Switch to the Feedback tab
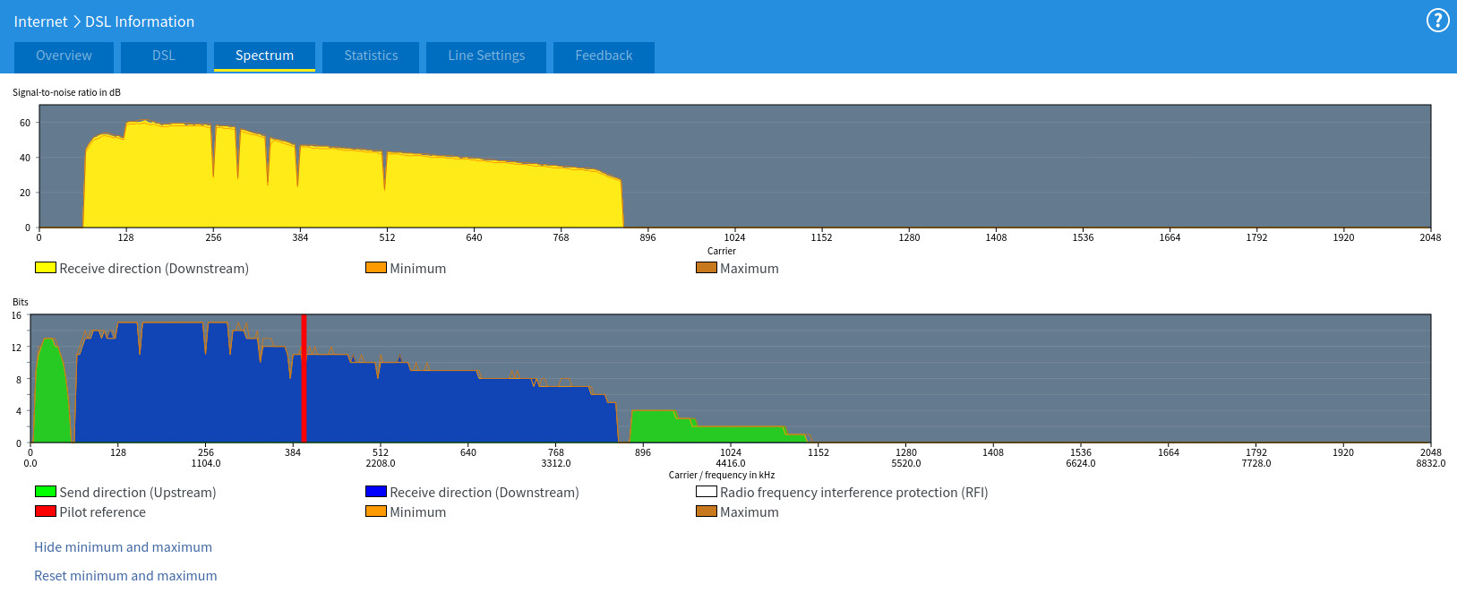The image size is (1457, 593). coord(604,56)
